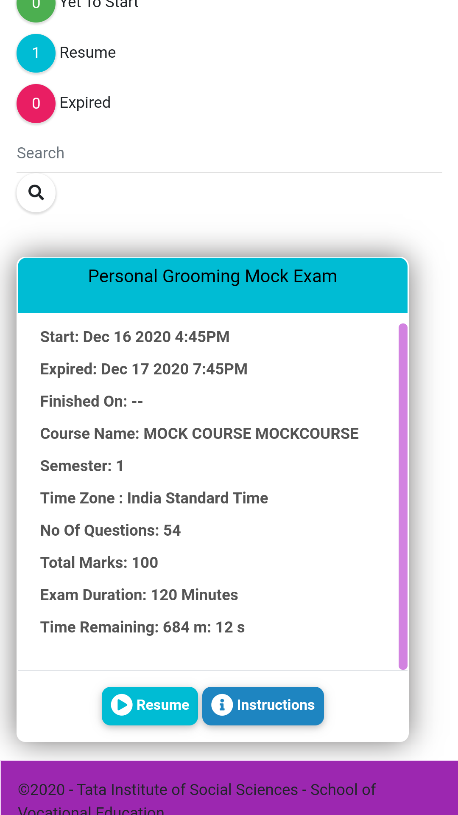
Task: Click the info icon inside Instructions button
Action: [222, 705]
